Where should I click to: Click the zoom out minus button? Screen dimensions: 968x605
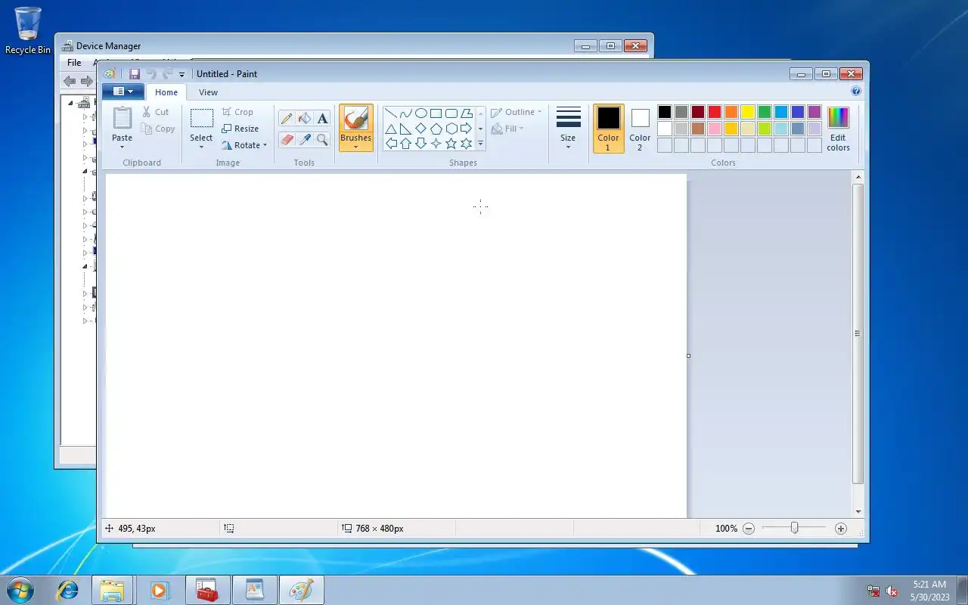click(x=749, y=529)
